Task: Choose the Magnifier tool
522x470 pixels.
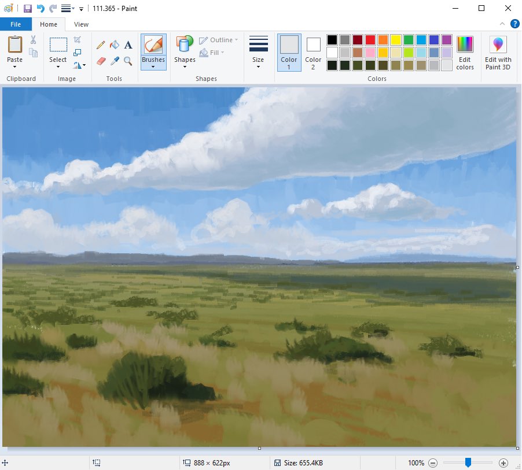Action: point(128,61)
